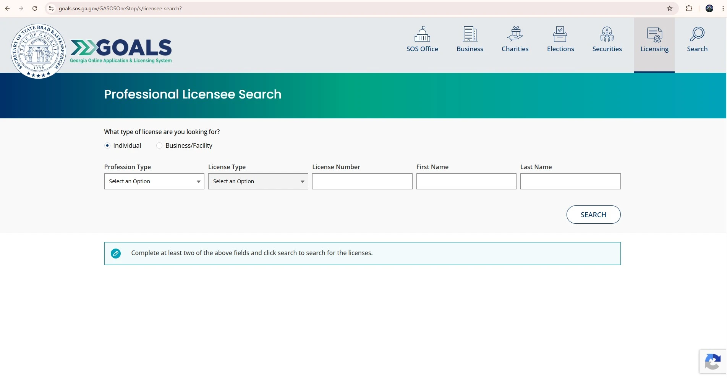Image resolution: width=727 pixels, height=378 pixels.
Task: Open the Profession Type dropdown
Action: [154, 181]
